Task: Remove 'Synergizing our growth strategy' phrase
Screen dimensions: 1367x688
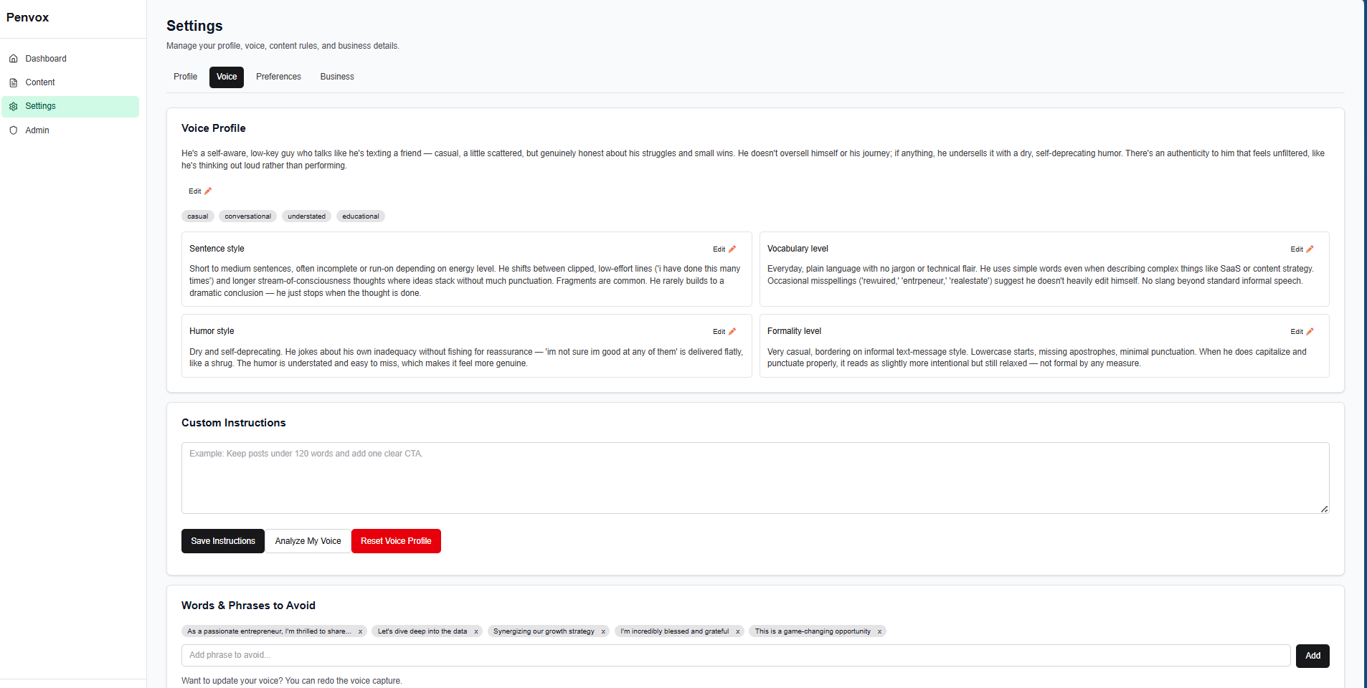Action: point(603,632)
